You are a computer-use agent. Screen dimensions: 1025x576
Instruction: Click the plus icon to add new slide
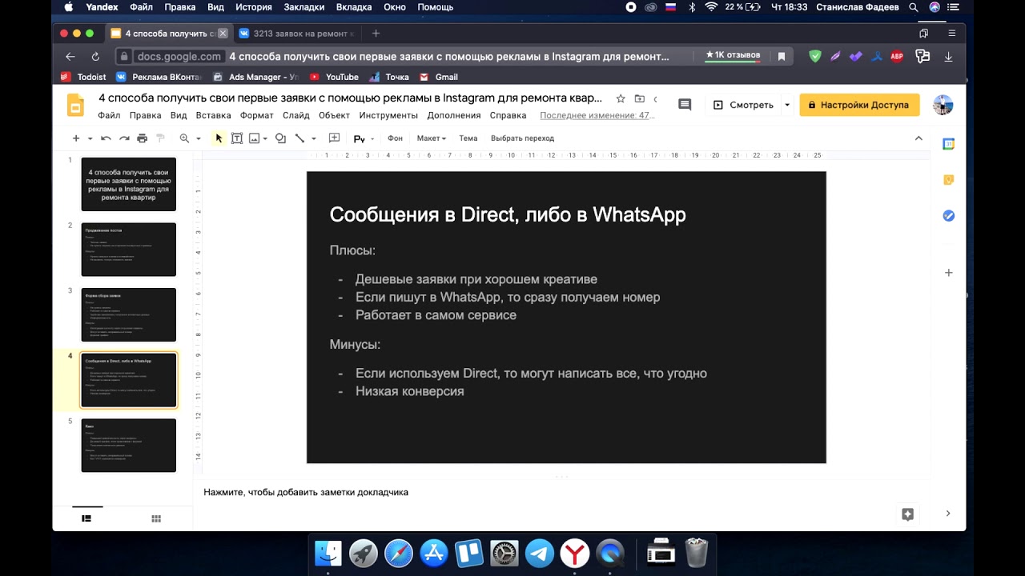tap(76, 138)
